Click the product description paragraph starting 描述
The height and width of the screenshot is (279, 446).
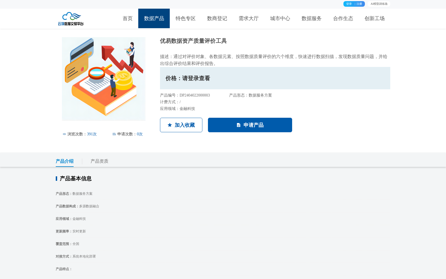click(x=274, y=60)
